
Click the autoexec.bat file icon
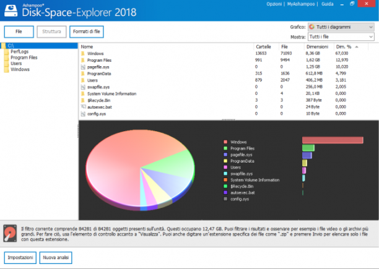[x=83, y=107]
